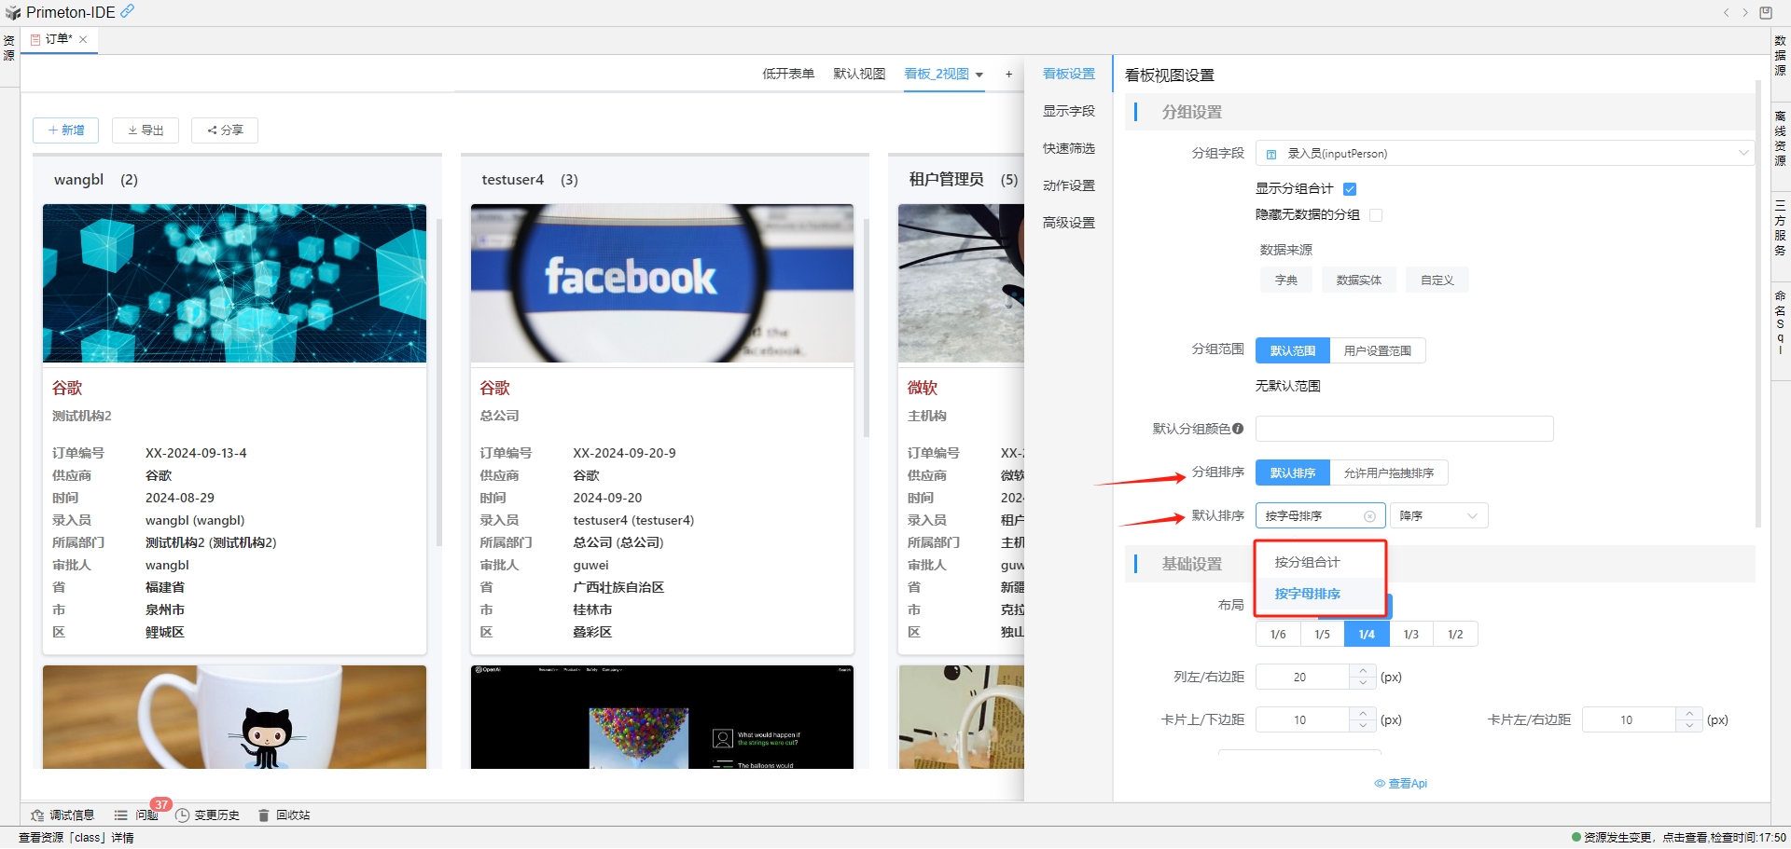1791x849 pixels.
Task: Choose 按分组合计 from the dropdown list
Action: (1307, 563)
